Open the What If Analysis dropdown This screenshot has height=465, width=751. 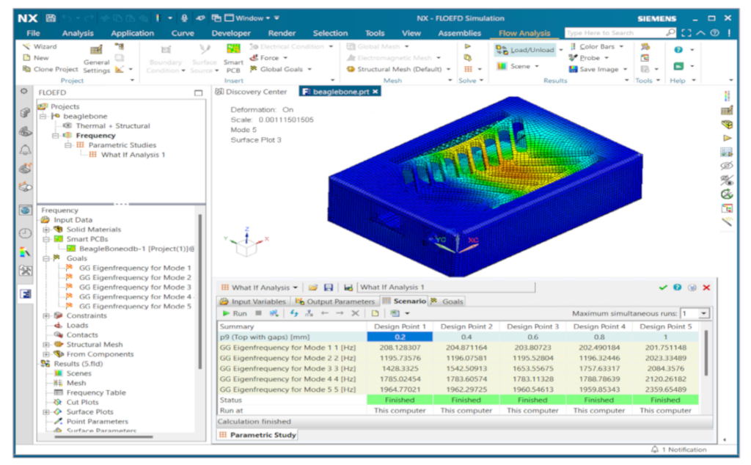(x=296, y=288)
